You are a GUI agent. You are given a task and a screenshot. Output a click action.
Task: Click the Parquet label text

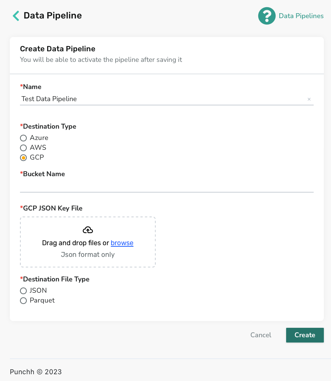[x=42, y=300]
